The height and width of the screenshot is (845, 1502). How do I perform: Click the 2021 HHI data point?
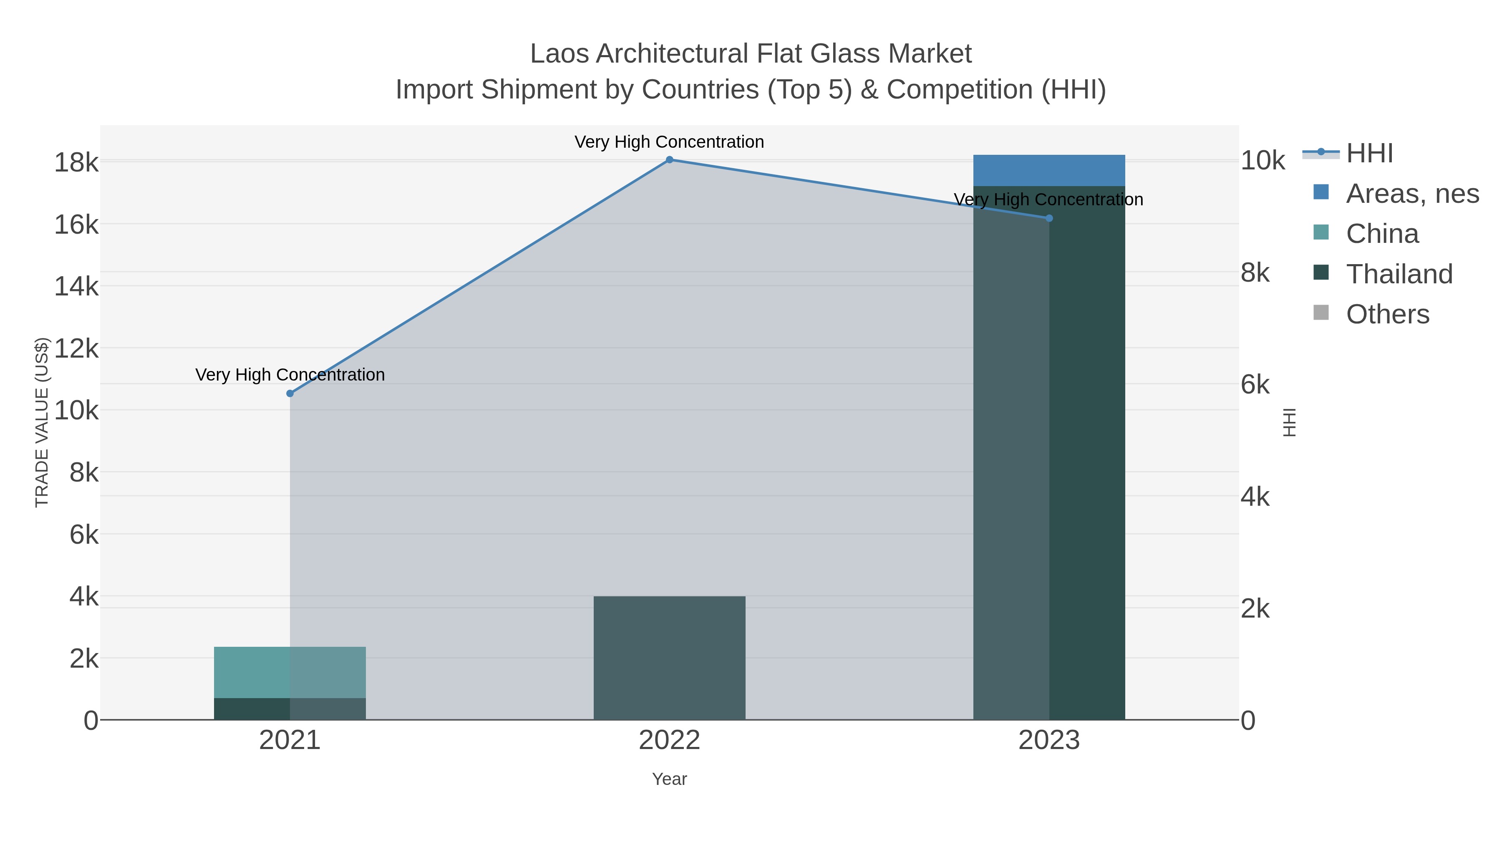(x=290, y=393)
